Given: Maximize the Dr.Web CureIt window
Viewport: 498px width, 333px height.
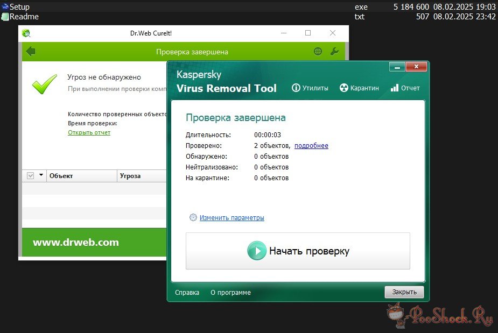Looking at the screenshot, I should [308, 33].
